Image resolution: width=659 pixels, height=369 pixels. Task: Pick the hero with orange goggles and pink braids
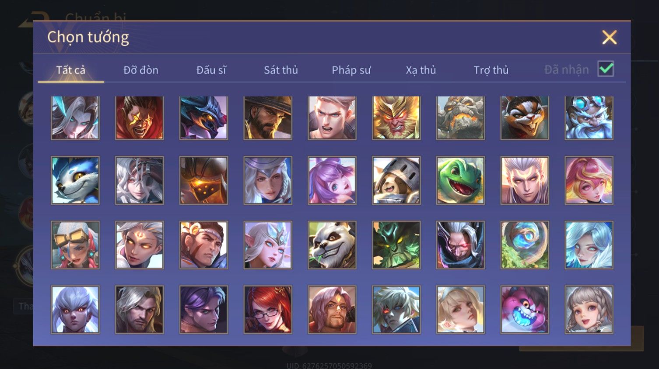point(75,245)
